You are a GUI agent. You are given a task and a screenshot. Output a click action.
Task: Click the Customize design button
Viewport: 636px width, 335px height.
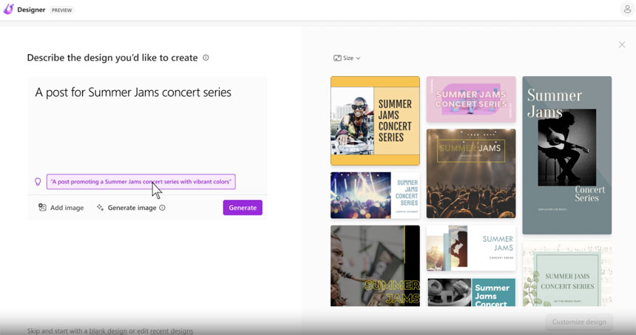pyautogui.click(x=579, y=322)
